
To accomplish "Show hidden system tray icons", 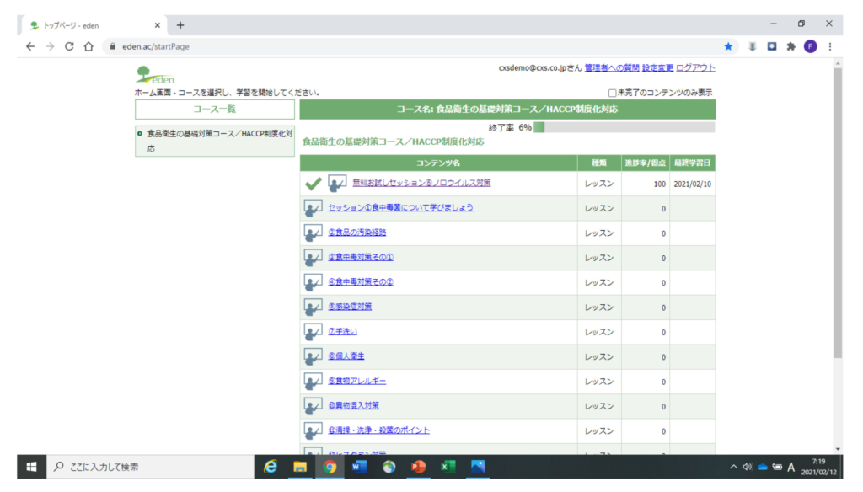I will pyautogui.click(x=734, y=467).
